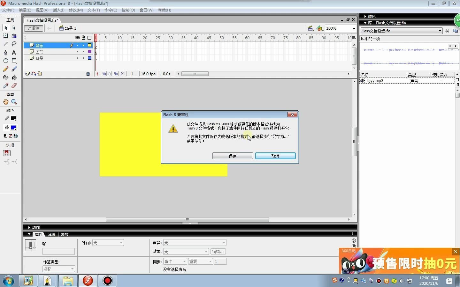The width and height of the screenshot is (460, 287).
Task: Open the library document dropdown
Action: 440,31
